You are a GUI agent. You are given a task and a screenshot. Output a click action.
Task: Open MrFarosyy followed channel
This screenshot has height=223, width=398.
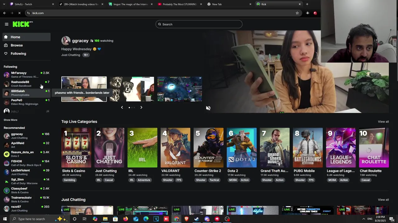point(26,75)
